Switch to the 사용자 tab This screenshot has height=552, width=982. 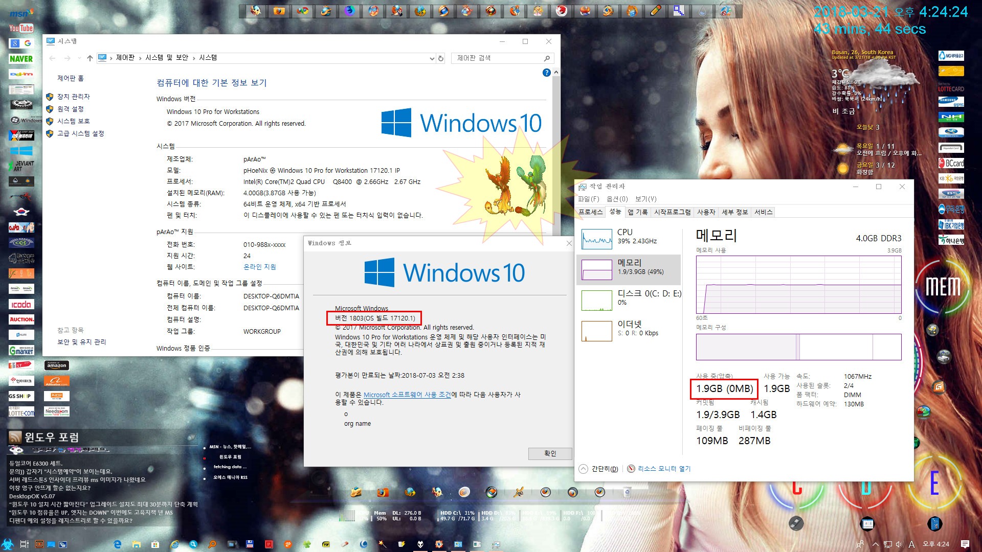[706, 212]
